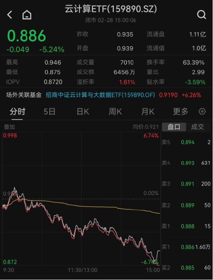
Task: Click the 买2 price 0.885 row
Action: coord(186,268)
